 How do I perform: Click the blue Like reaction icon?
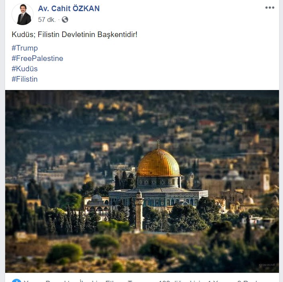click(16, 280)
